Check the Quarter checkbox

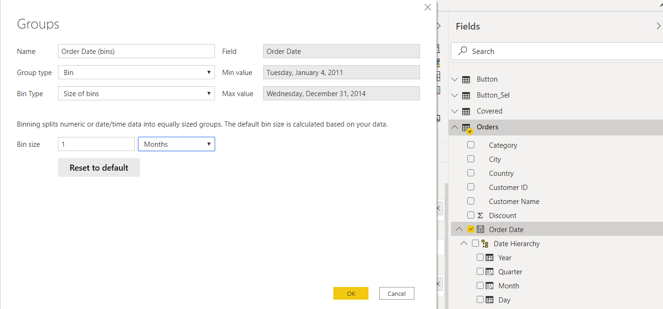(x=480, y=271)
